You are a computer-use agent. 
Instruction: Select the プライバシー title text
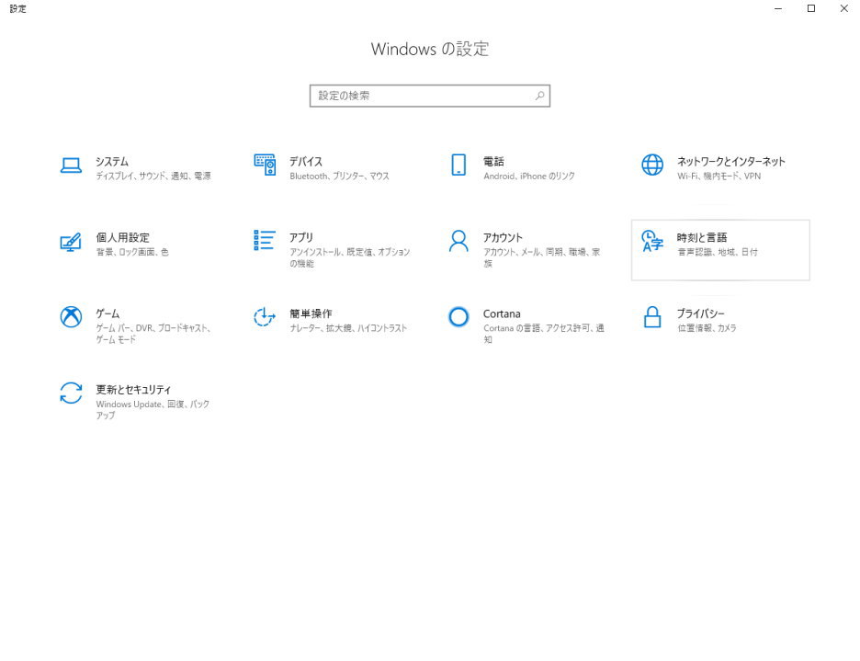click(700, 313)
